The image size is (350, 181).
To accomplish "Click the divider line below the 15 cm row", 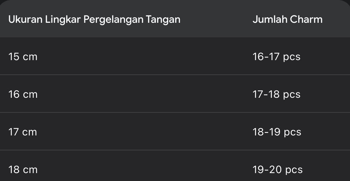I will pos(175,75).
